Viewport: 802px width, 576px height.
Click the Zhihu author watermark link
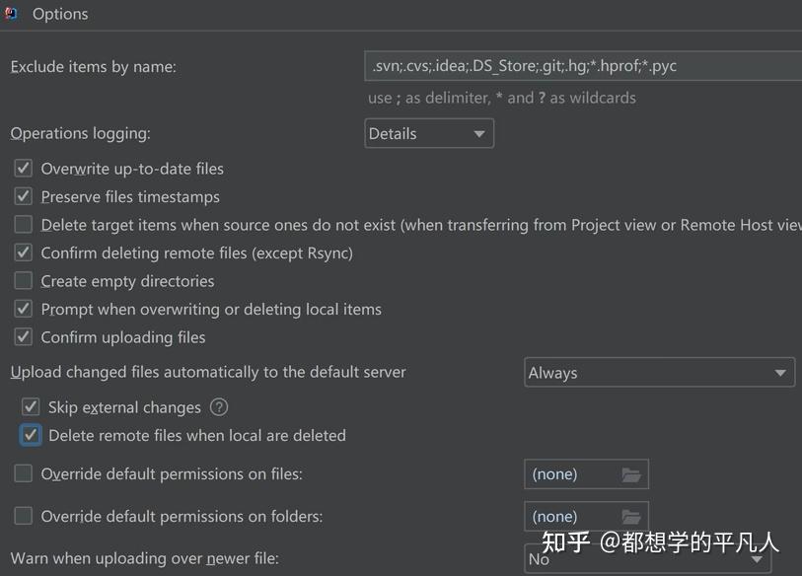[x=659, y=543]
